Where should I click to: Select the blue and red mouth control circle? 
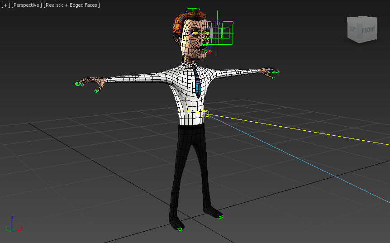click(209, 49)
